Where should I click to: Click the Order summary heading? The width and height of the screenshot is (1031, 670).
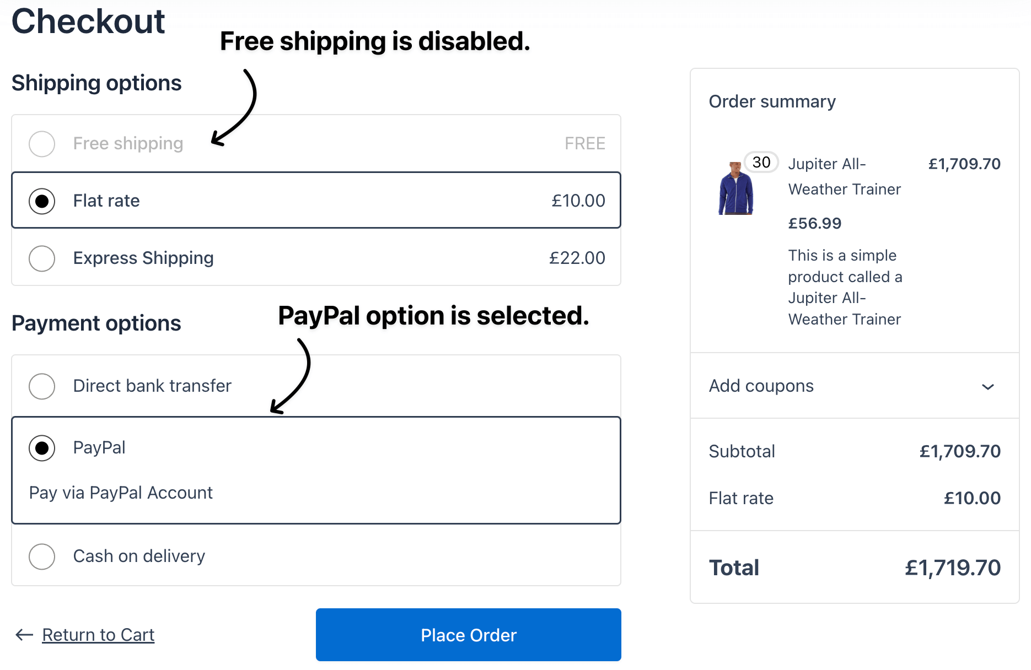[772, 102]
